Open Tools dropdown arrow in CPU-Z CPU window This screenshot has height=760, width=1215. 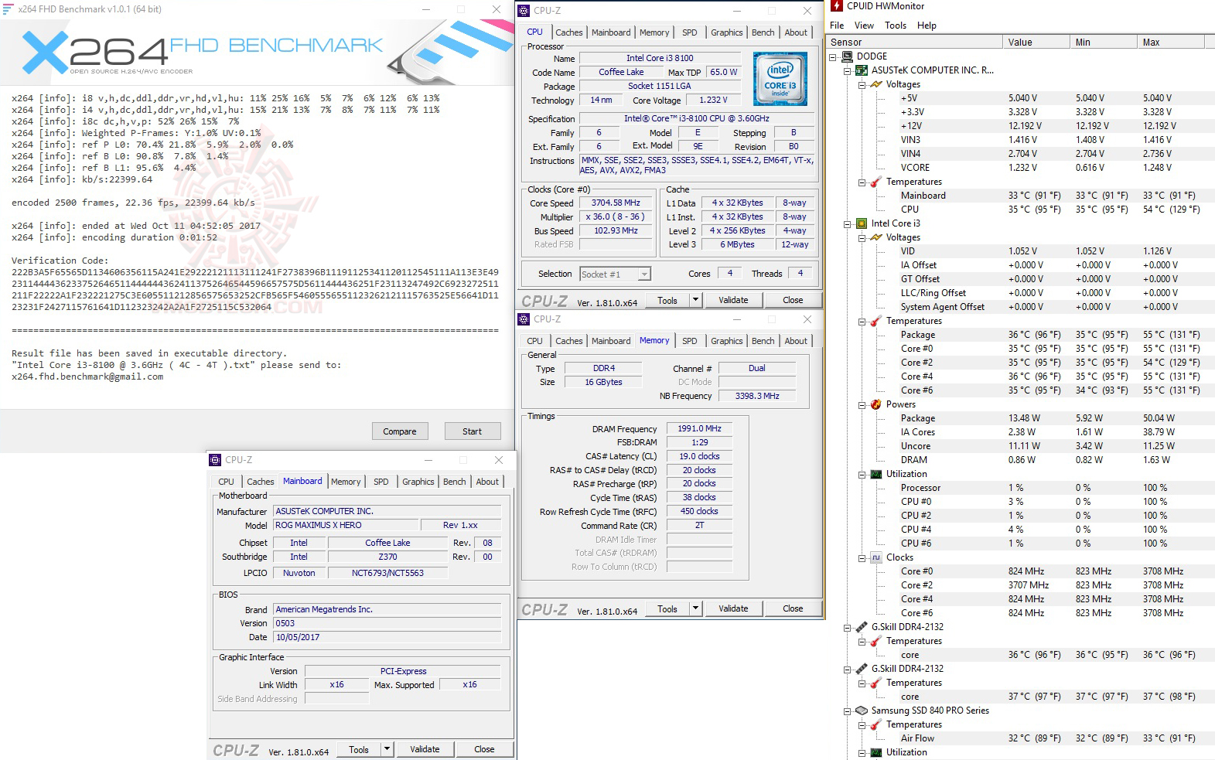click(x=695, y=300)
